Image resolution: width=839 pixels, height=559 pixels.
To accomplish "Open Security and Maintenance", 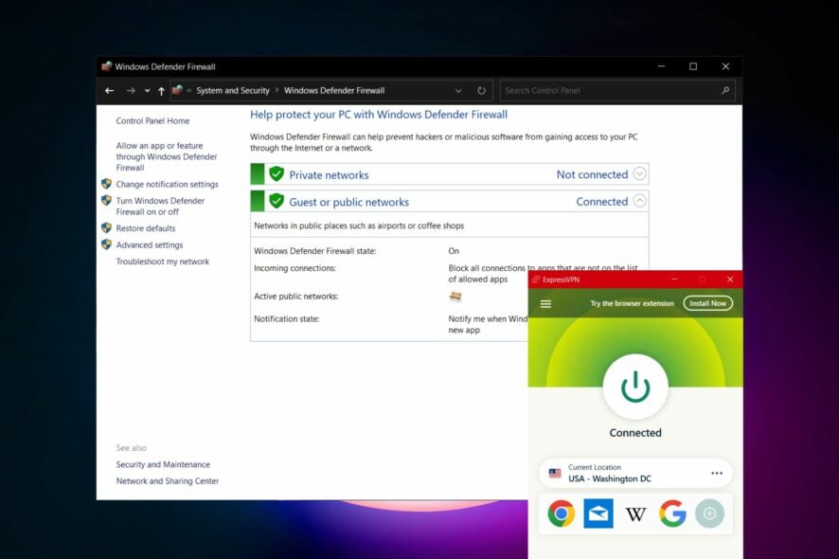I will (x=163, y=465).
